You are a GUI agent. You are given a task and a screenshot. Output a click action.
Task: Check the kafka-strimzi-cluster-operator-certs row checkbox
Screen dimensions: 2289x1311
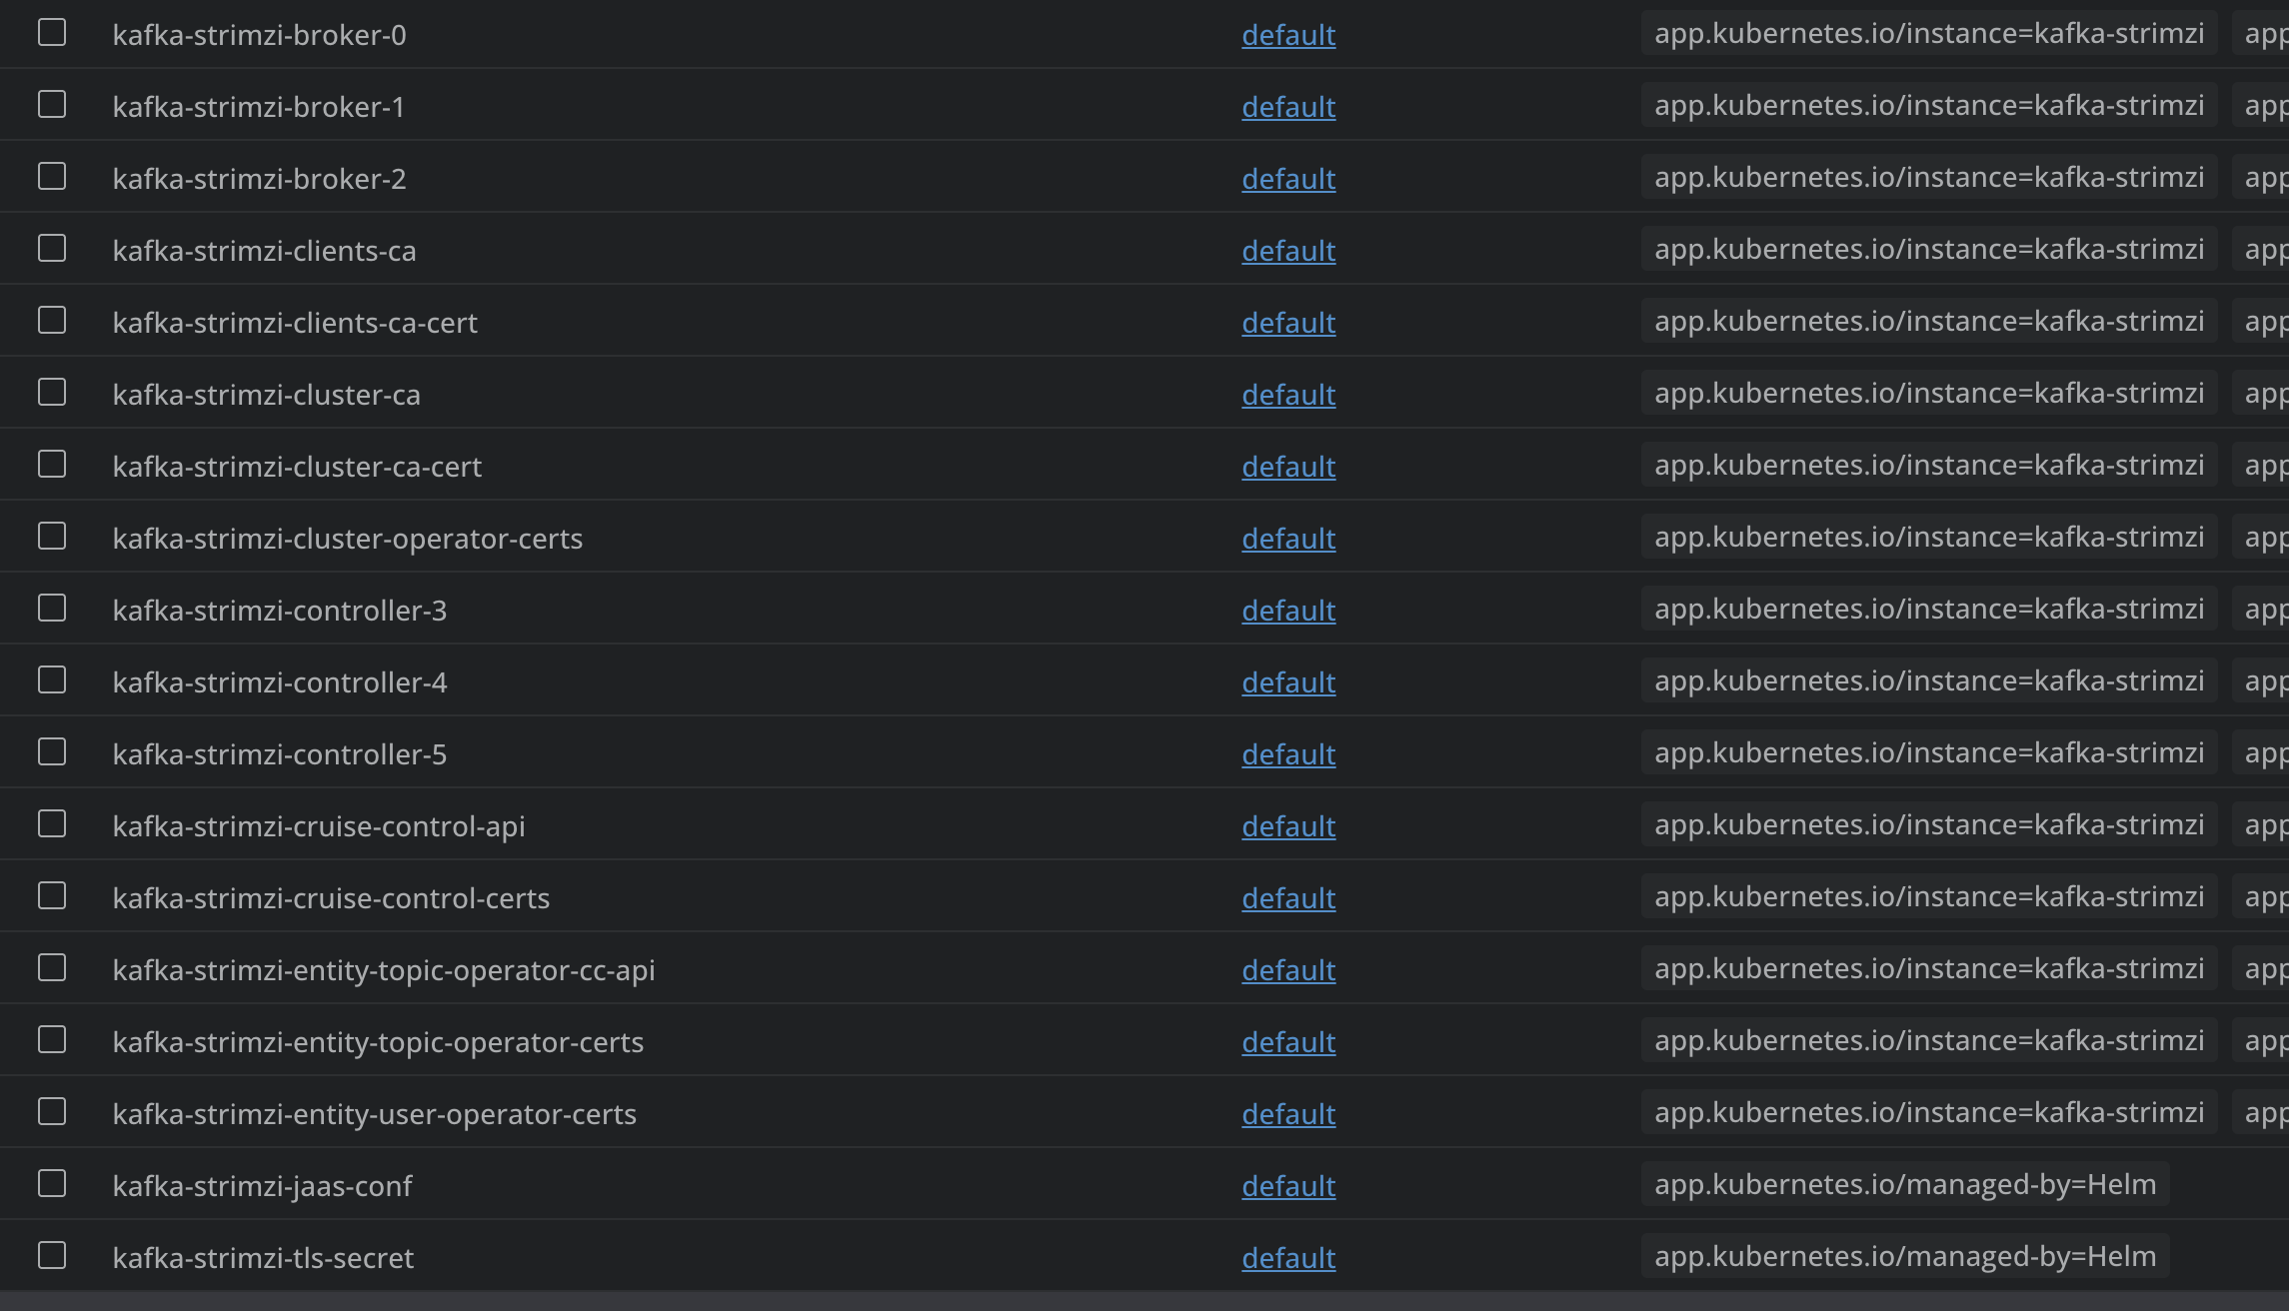point(52,537)
